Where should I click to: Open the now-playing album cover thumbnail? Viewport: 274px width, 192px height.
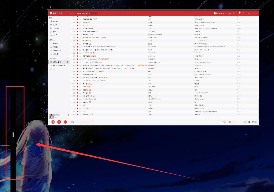(x=51, y=116)
